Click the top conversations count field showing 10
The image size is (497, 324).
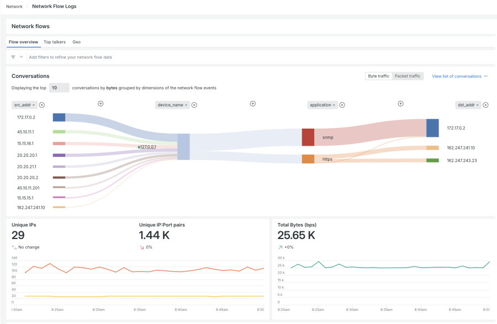[59, 88]
